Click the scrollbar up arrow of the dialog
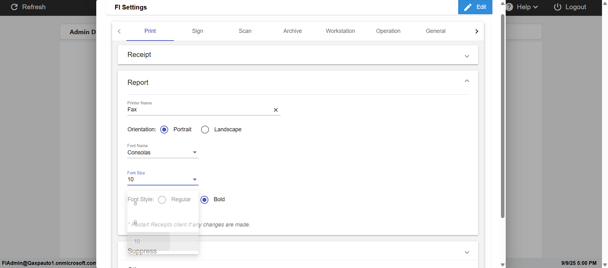Screen dimensions: 608x268 503,3
